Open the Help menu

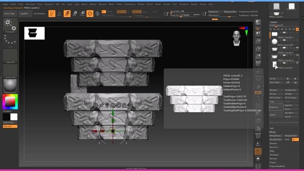[x=210, y=4]
